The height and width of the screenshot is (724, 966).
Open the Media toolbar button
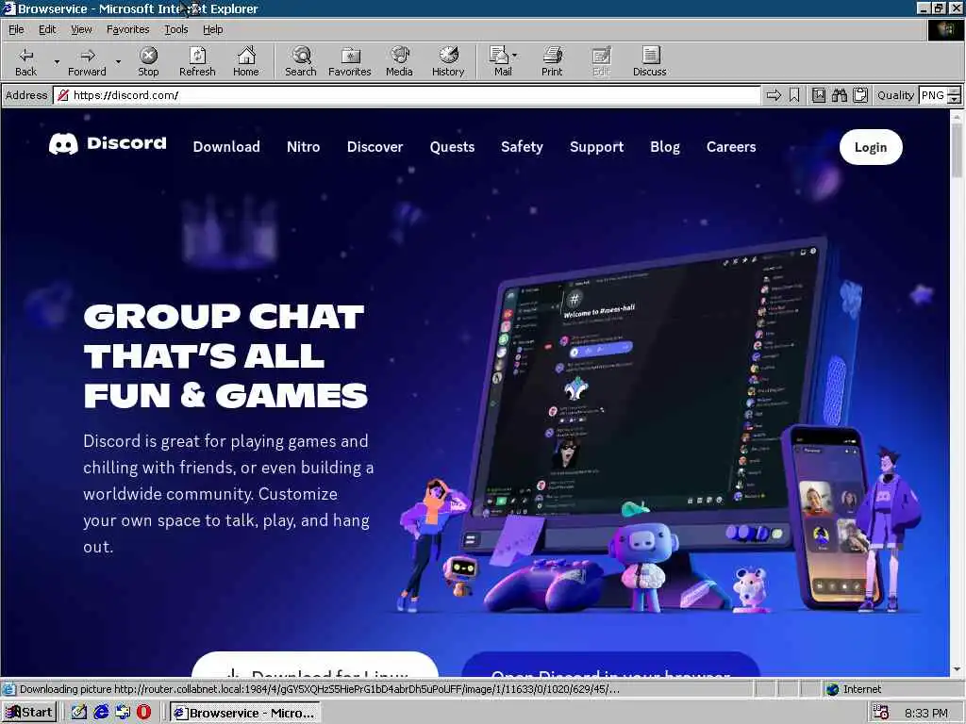coord(399,61)
